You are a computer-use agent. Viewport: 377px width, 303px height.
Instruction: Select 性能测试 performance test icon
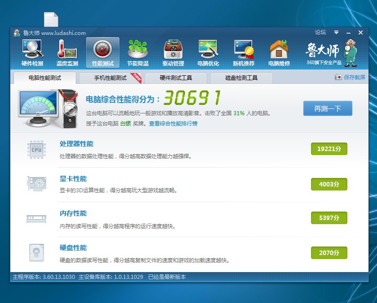[103, 52]
